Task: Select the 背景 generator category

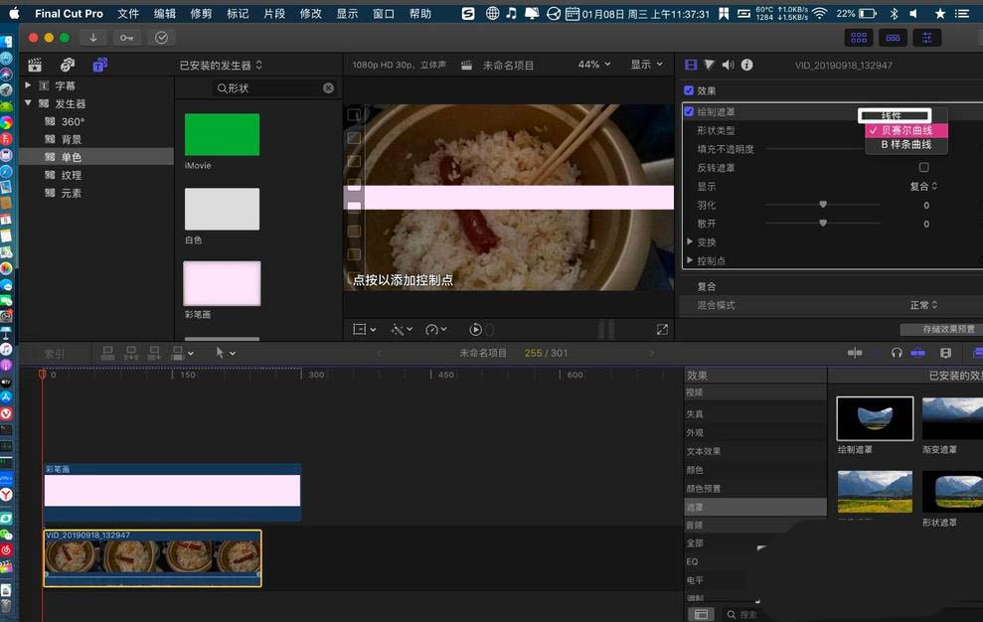Action: click(x=72, y=139)
